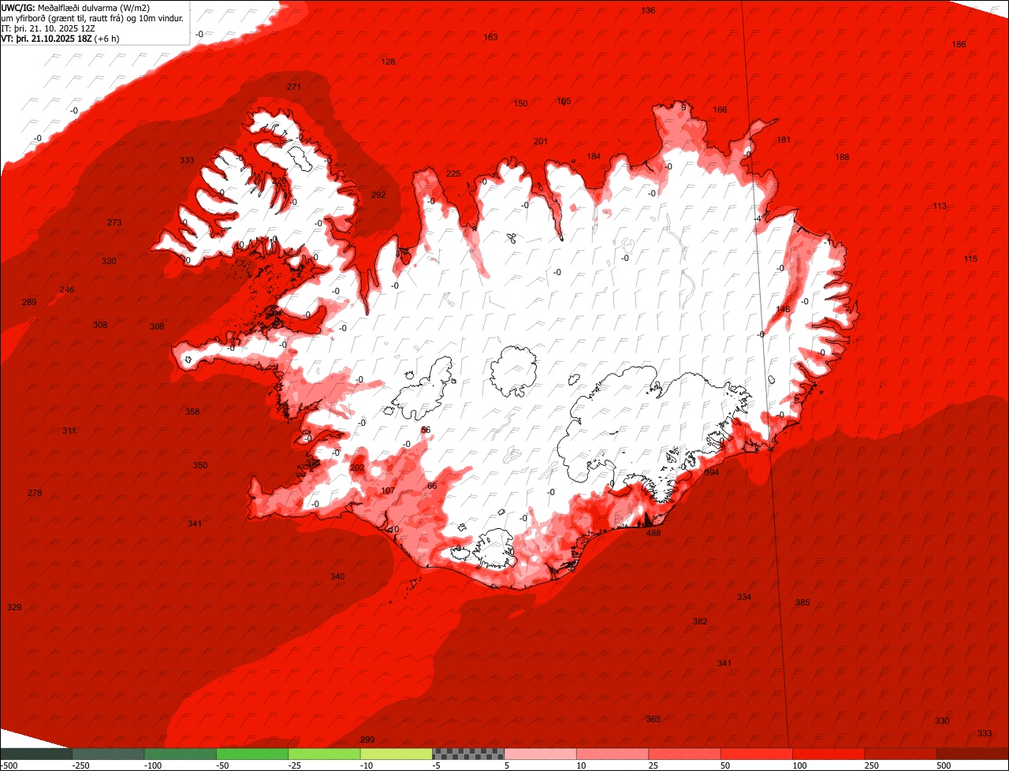Click the map value 202
The width and height of the screenshot is (1009, 771).
357,467
